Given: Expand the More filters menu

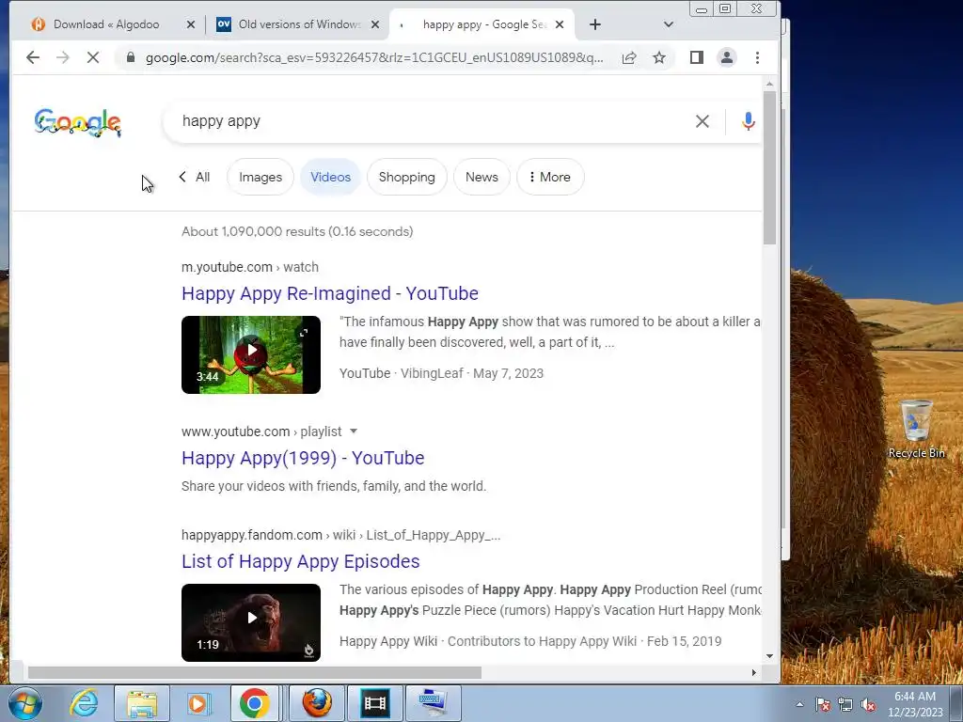Looking at the screenshot, I should tap(549, 177).
